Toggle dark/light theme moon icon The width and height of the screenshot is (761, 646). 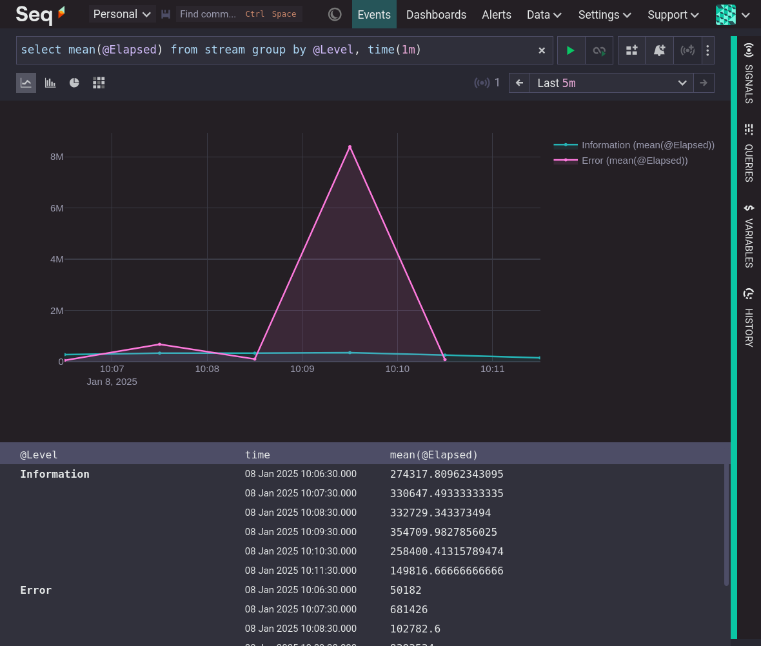[335, 14]
